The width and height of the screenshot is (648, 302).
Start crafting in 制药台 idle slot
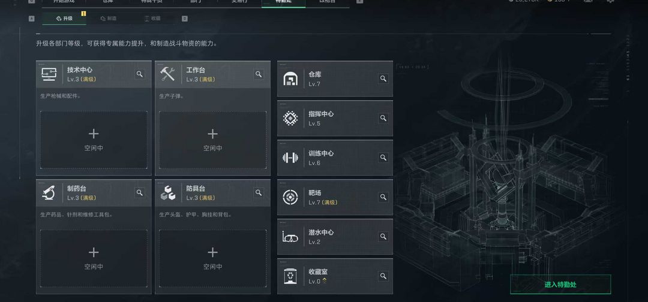point(94,258)
